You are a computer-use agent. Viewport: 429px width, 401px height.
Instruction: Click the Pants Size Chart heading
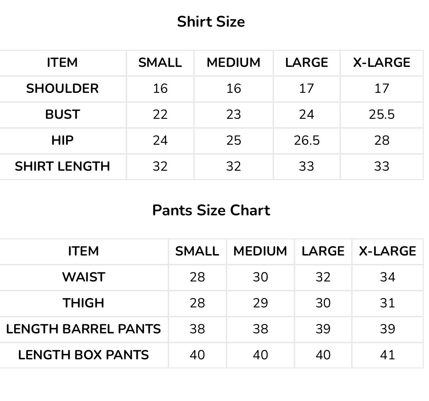(211, 210)
